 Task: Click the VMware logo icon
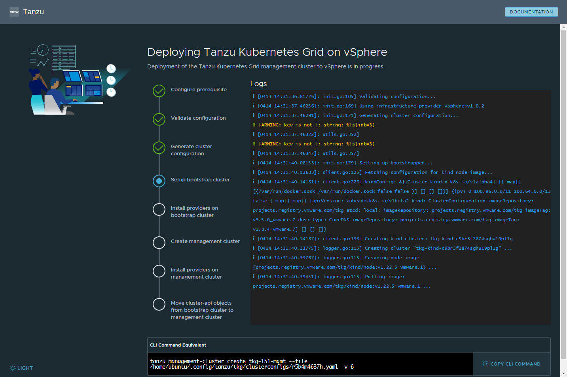pyautogui.click(x=14, y=12)
